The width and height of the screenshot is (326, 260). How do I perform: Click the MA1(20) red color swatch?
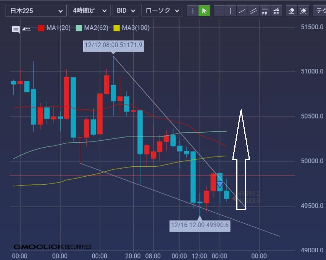point(41,28)
